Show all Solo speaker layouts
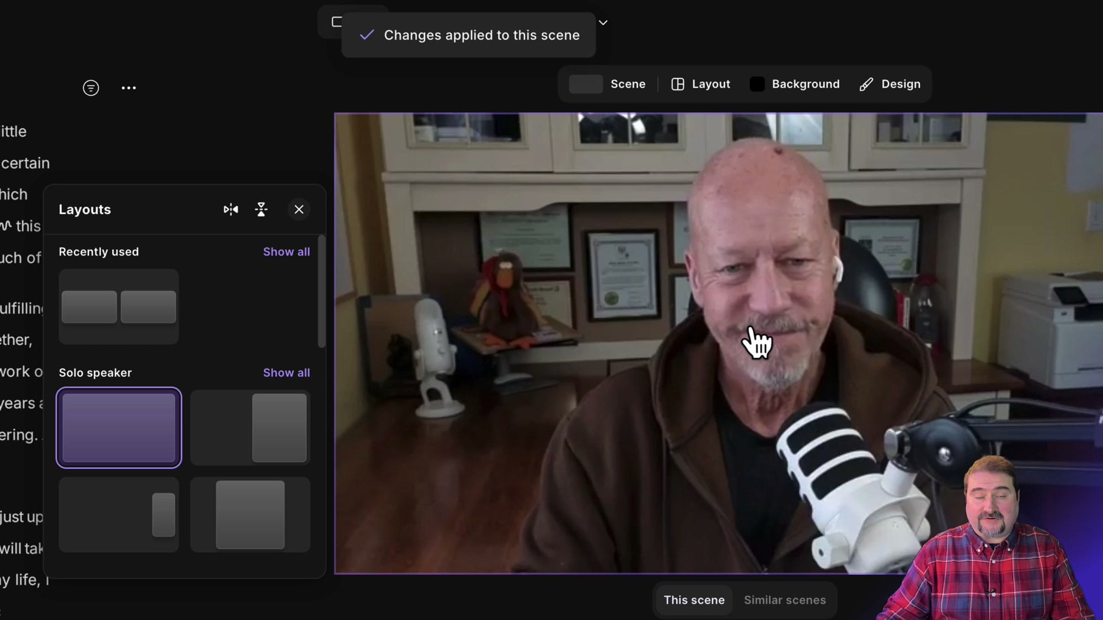Image resolution: width=1103 pixels, height=620 pixels. tap(286, 373)
